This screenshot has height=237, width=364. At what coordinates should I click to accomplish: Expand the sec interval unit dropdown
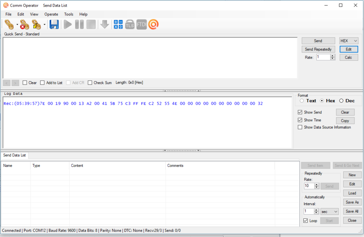(329, 211)
